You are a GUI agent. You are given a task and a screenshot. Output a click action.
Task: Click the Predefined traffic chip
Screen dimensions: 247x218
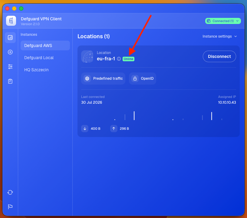103,79
